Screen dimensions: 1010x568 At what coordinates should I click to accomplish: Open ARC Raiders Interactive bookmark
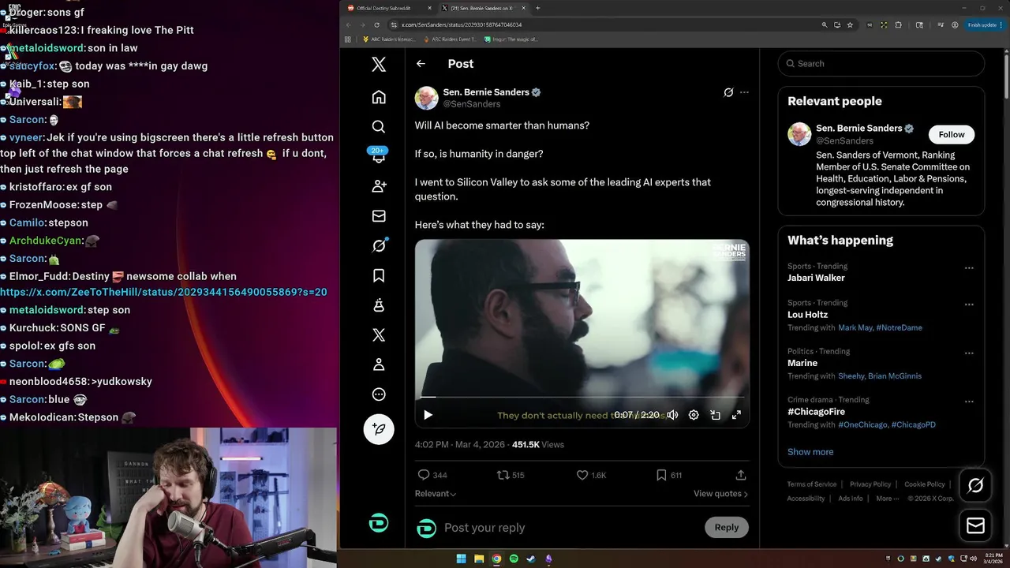tap(387, 39)
